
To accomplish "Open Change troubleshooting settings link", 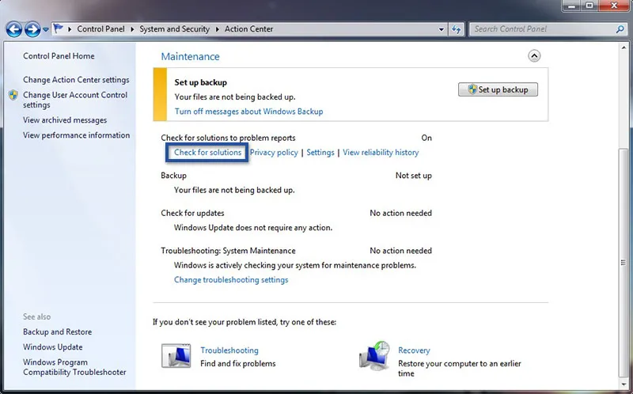I will point(231,279).
